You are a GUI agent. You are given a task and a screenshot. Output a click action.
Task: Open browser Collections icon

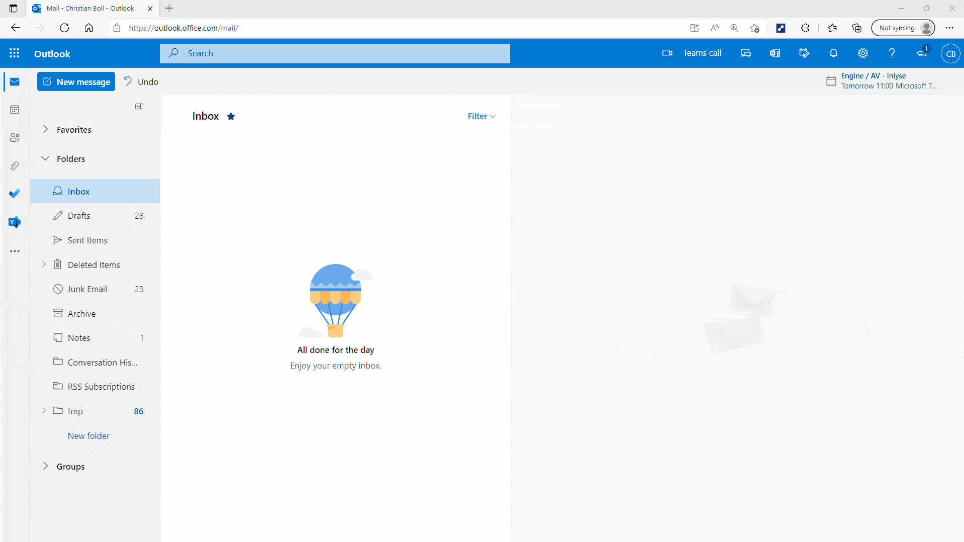coord(857,28)
